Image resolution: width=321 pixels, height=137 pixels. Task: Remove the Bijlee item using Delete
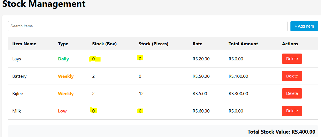(x=292, y=93)
